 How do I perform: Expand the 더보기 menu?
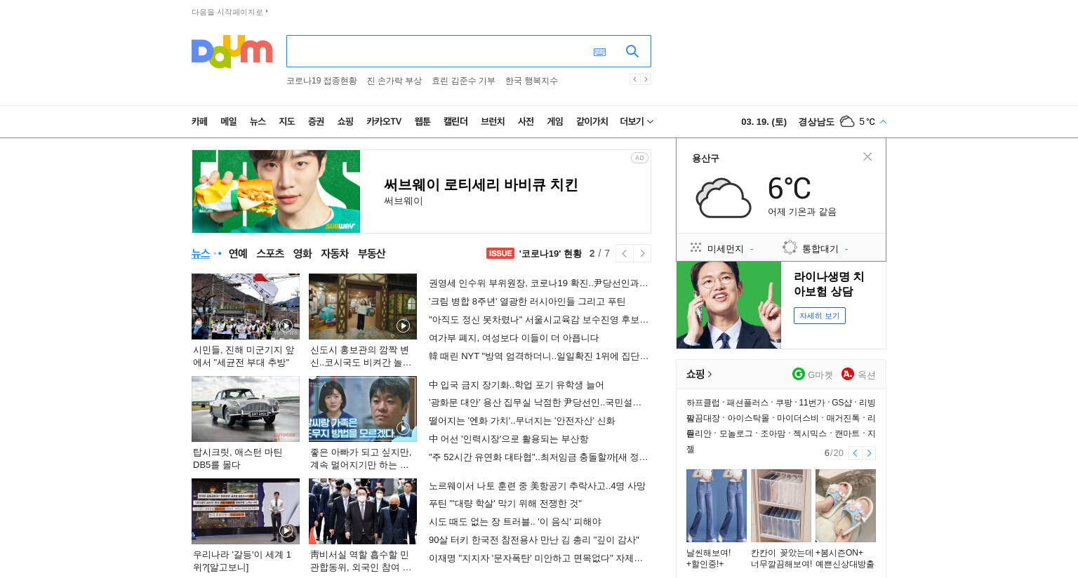point(637,121)
